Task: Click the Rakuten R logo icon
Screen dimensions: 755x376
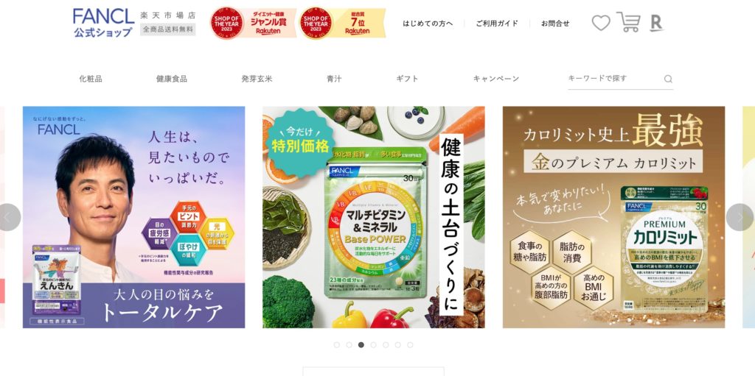Action: point(656,23)
